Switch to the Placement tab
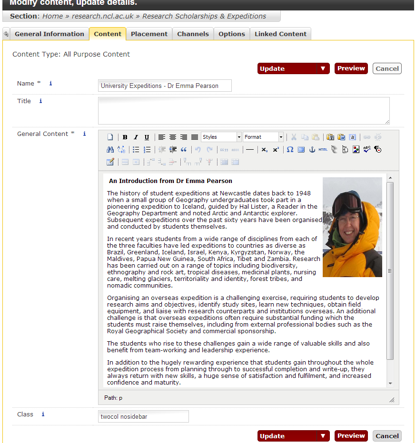Viewport: 416px width, 443px height. [149, 34]
